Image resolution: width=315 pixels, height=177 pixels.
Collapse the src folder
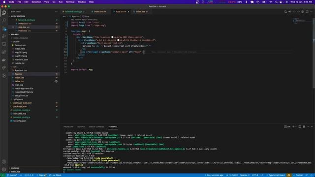[x=15, y=67]
